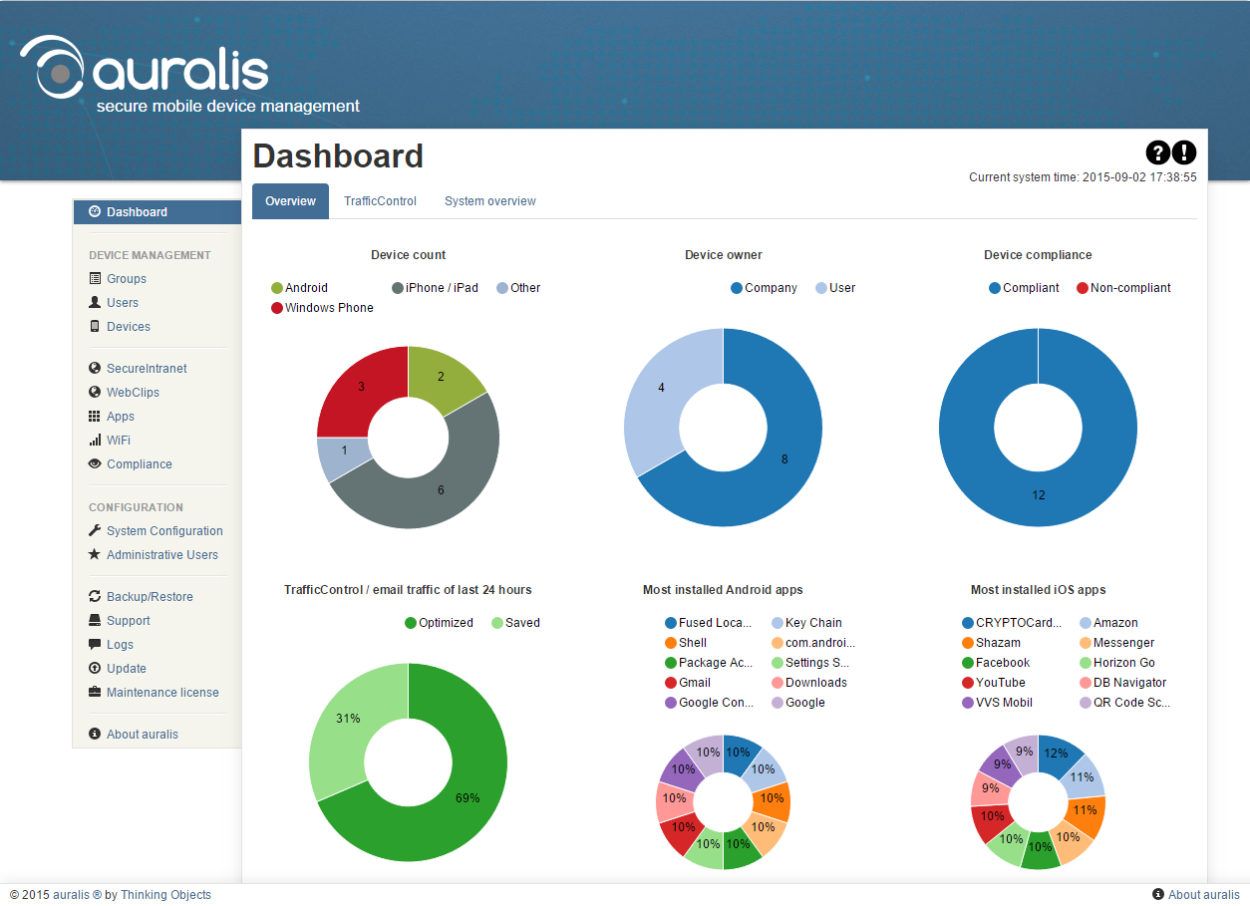Toggle the User legend in Device owner
The width and height of the screenshot is (1250, 906).
(x=834, y=288)
